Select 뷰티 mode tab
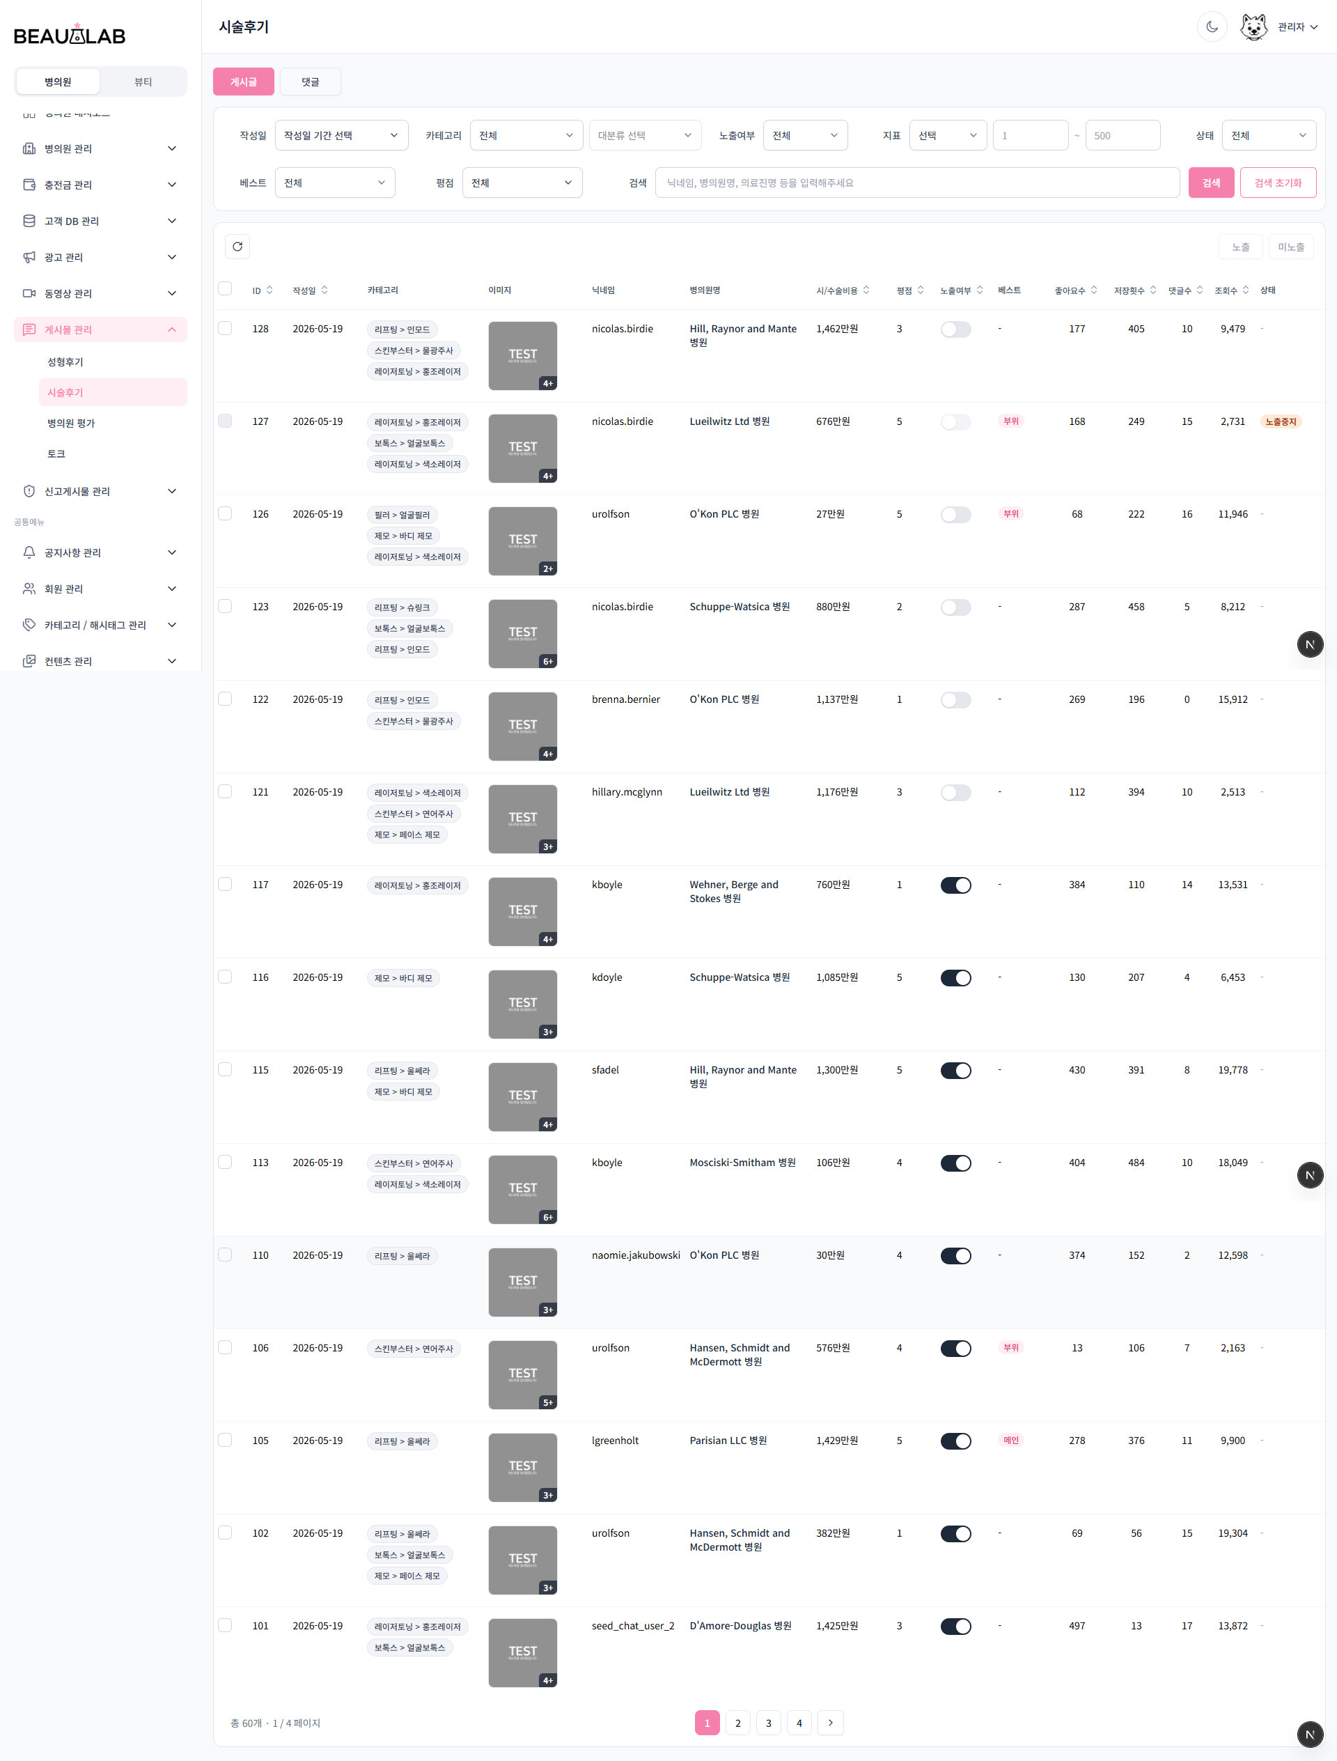 (143, 82)
